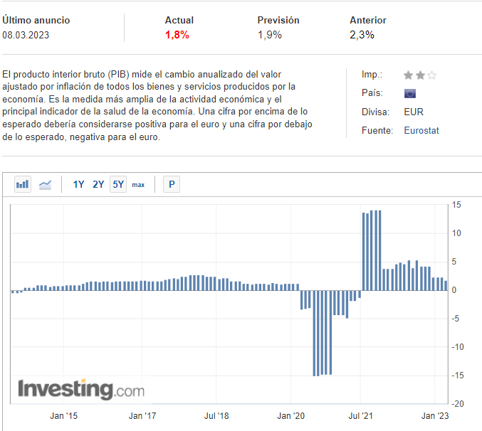Click the third empty importance star
482x431 pixels.
click(x=431, y=75)
